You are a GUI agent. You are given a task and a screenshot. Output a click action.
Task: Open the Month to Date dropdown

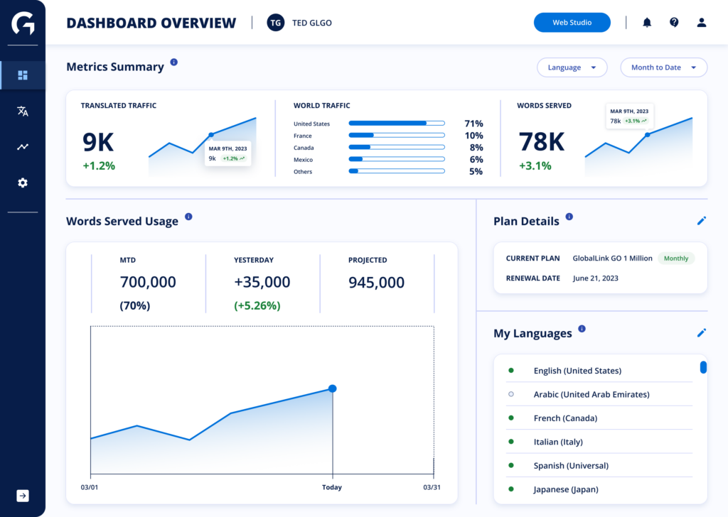point(663,67)
